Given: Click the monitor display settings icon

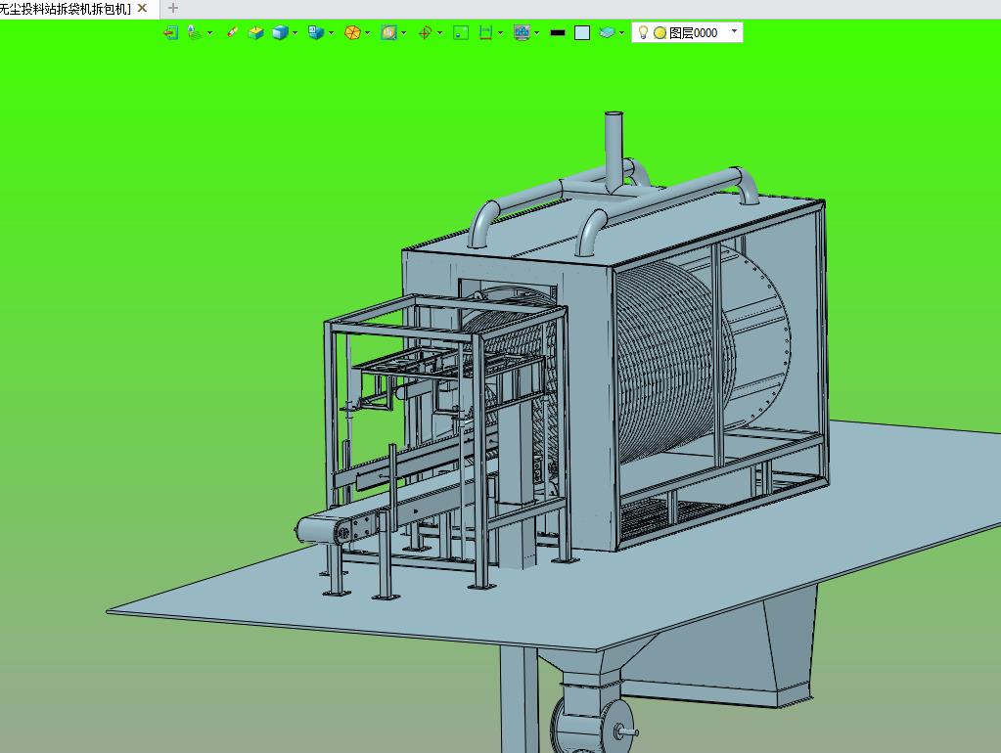Looking at the screenshot, I should [522, 32].
